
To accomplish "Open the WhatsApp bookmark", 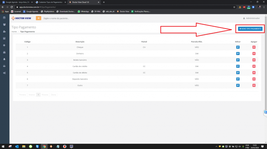I will pos(83,11).
